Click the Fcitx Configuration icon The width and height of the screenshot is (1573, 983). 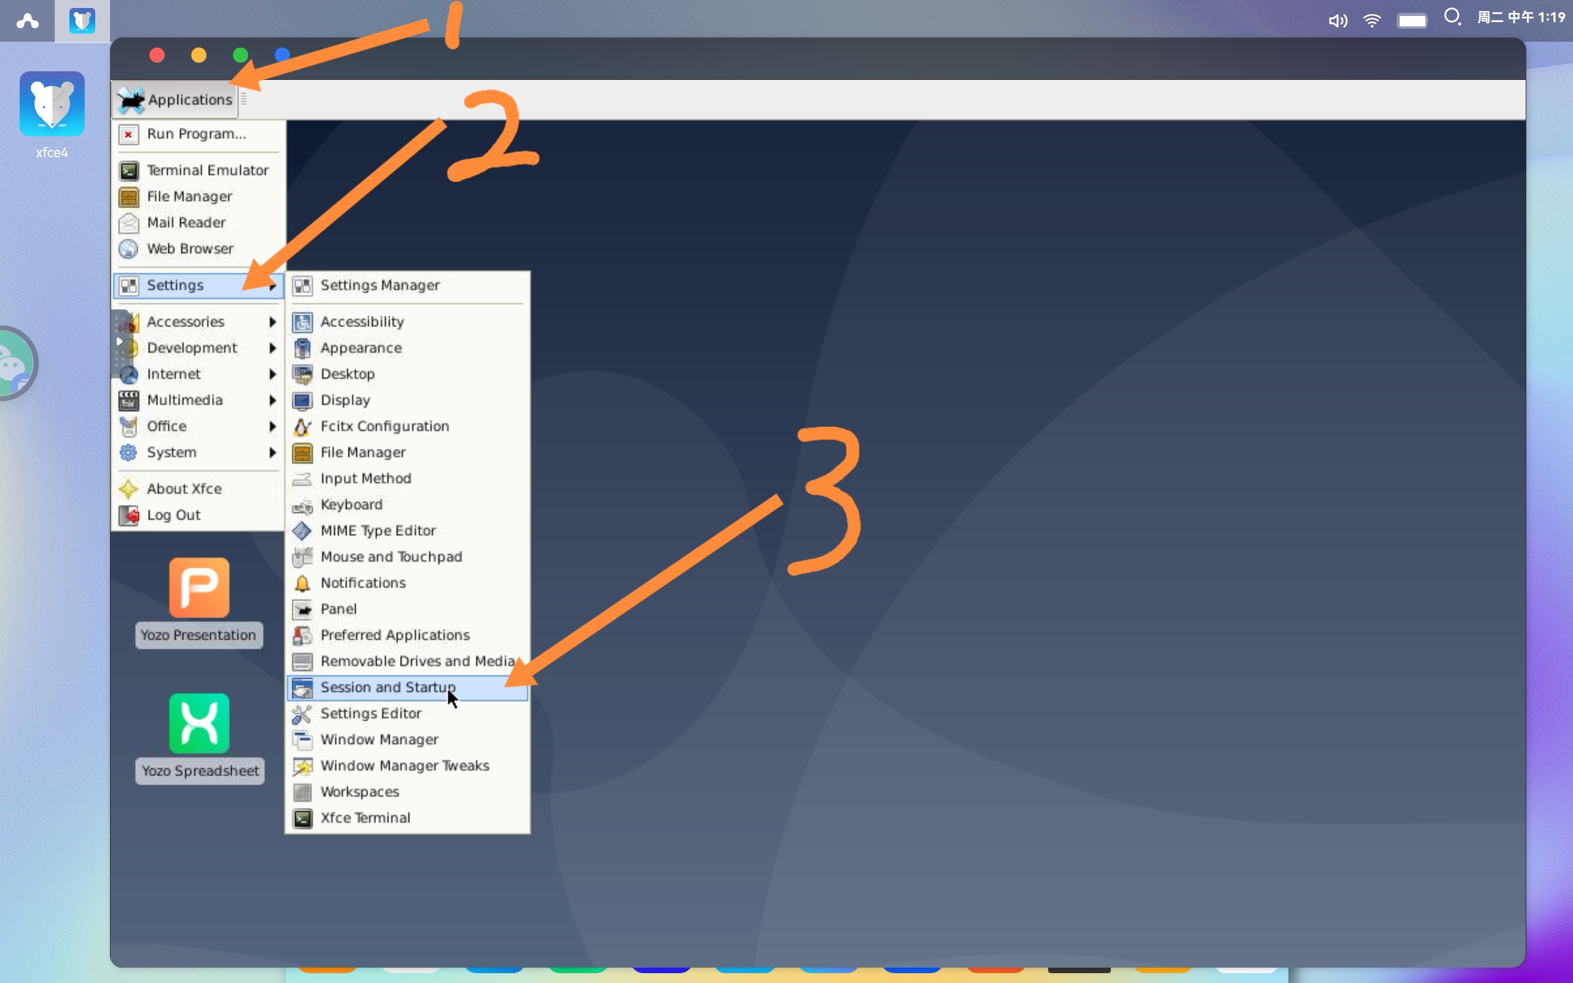pos(302,426)
